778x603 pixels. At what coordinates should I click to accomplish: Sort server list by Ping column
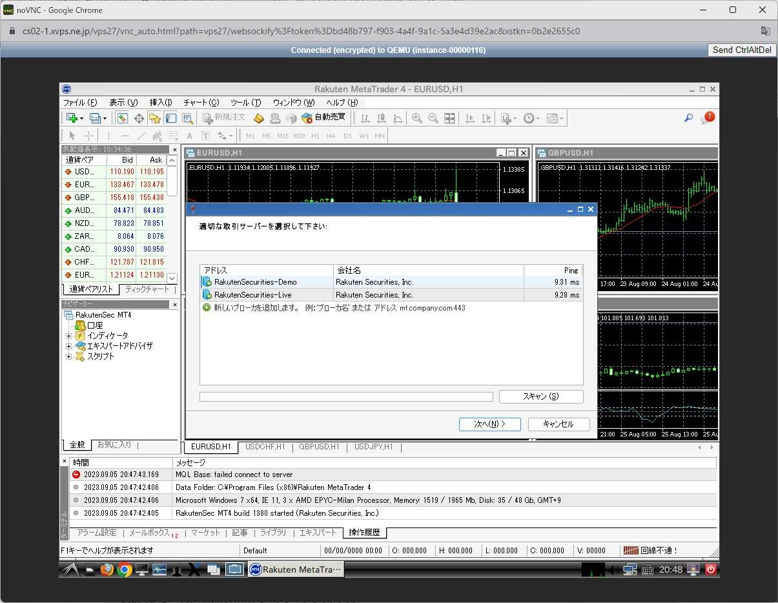coord(553,270)
